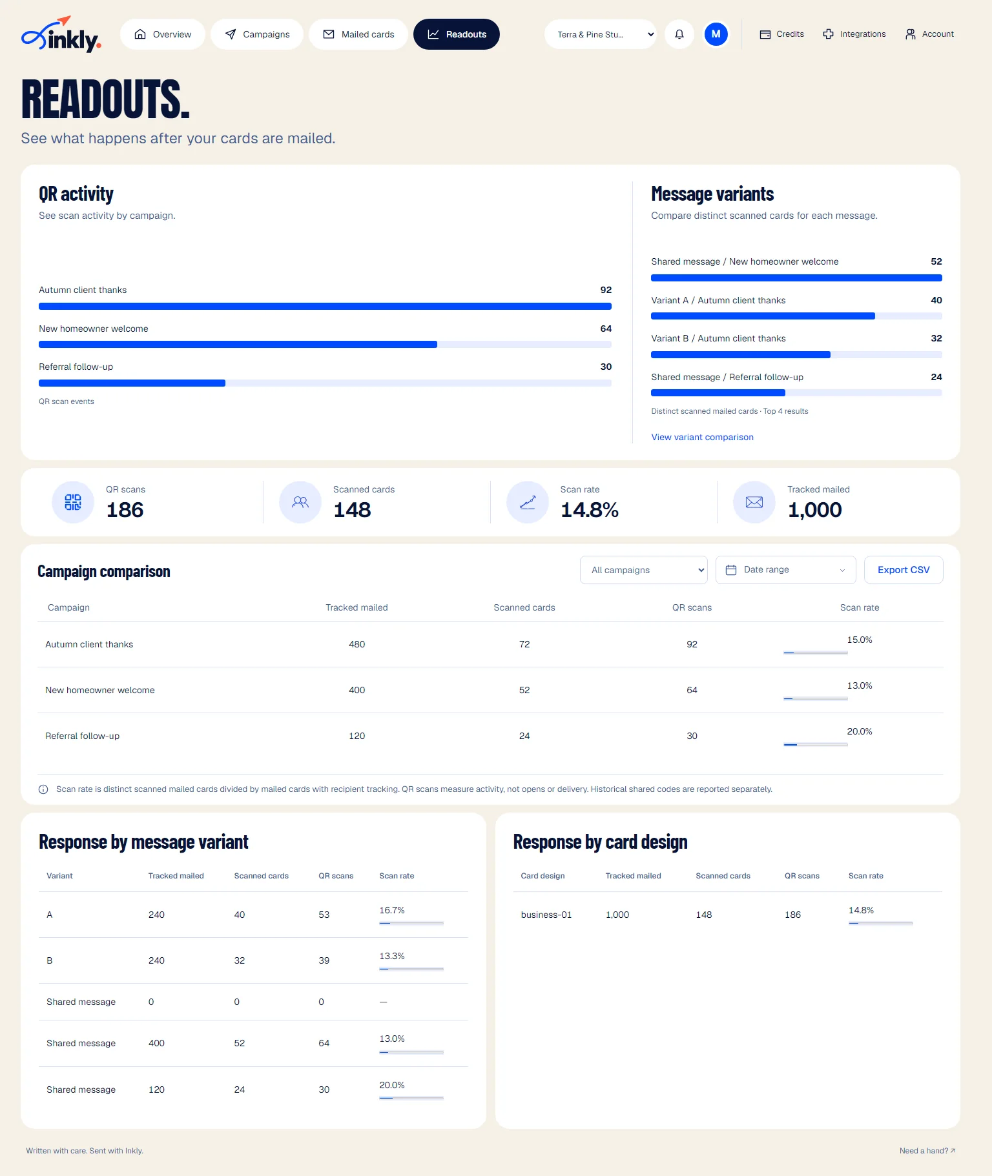Go to the Campaigns tab

pyautogui.click(x=257, y=34)
